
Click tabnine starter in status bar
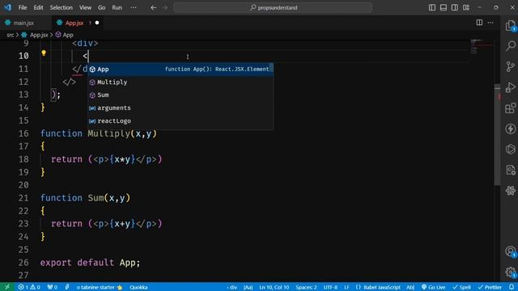click(99, 287)
